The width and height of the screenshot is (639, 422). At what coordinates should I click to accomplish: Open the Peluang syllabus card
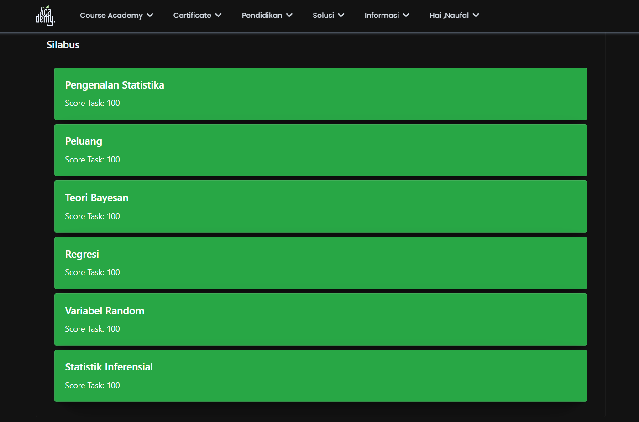click(320, 150)
